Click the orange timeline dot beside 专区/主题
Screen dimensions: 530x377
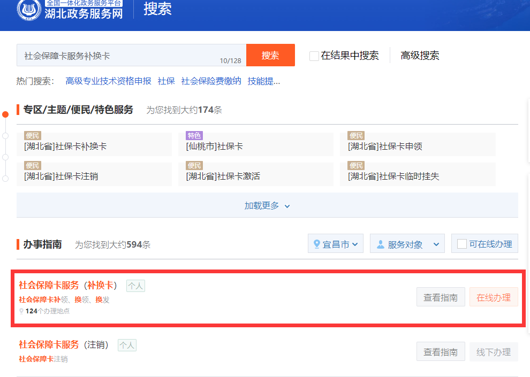pyautogui.click(x=5, y=114)
